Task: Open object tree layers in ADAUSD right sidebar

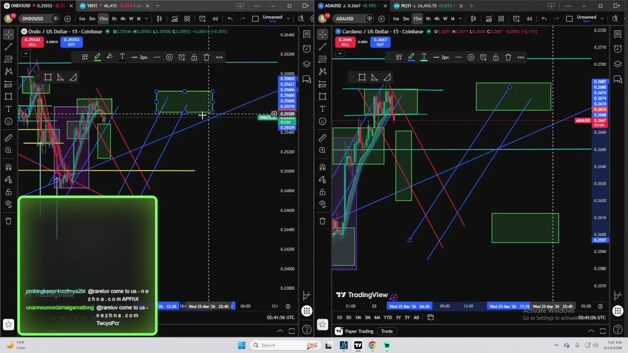Action: tap(618, 64)
